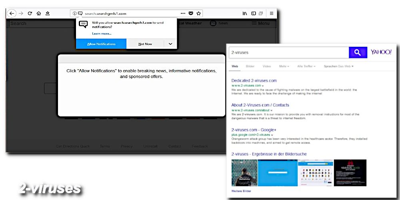Click the blue login screen thumbnail

[x=278, y=173]
